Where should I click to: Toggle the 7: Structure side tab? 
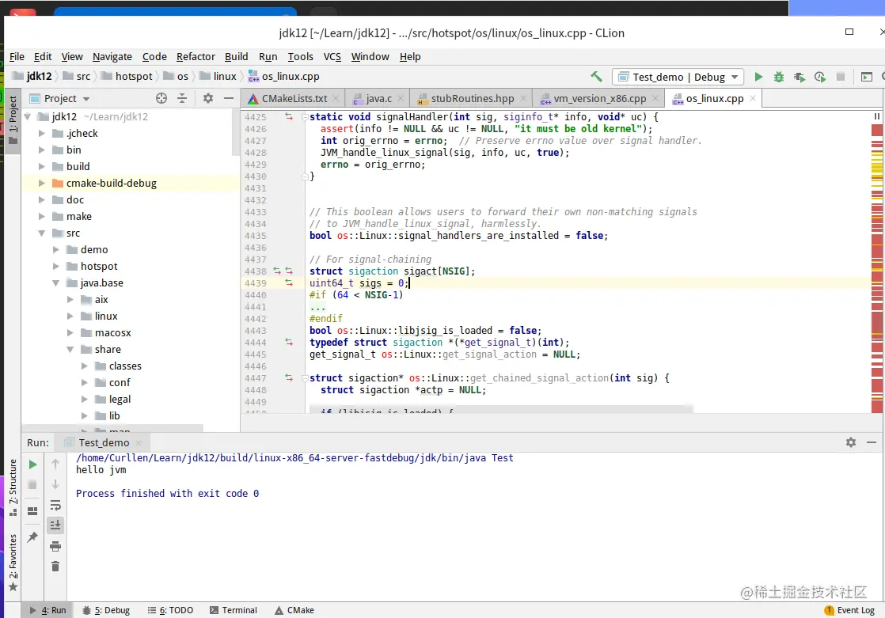(13, 487)
